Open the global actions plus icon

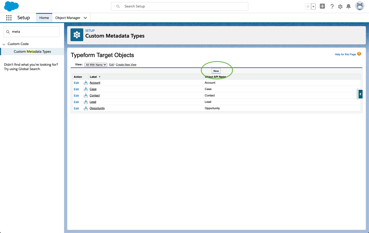pos(322,6)
